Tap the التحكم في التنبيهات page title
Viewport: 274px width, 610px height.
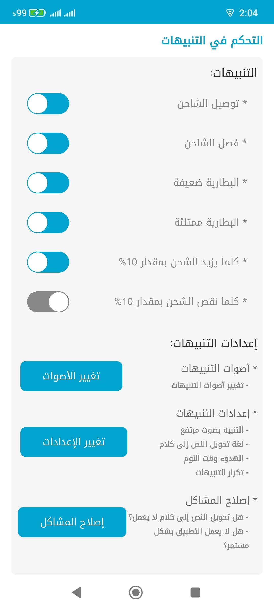click(212, 41)
